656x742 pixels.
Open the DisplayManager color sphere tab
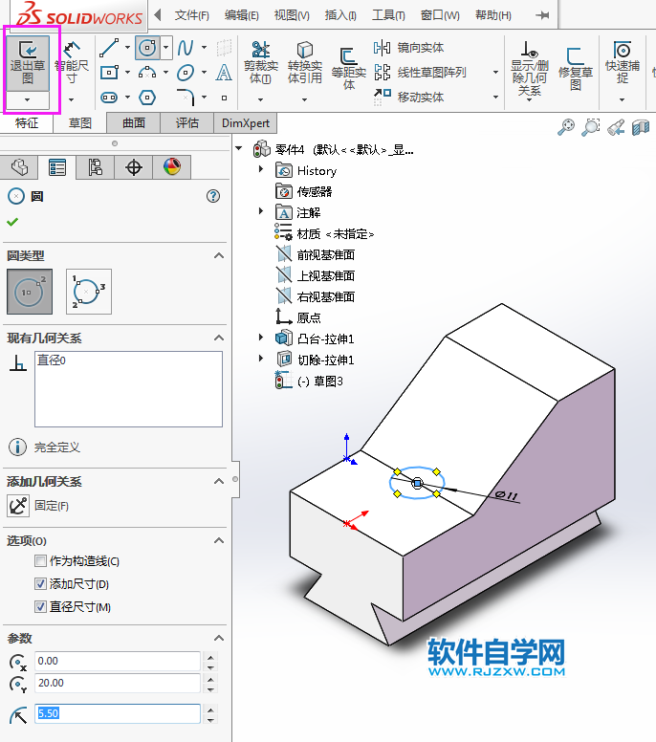(x=172, y=167)
